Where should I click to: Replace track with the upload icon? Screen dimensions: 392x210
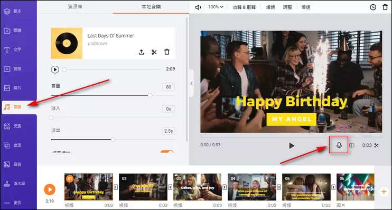[141, 52]
